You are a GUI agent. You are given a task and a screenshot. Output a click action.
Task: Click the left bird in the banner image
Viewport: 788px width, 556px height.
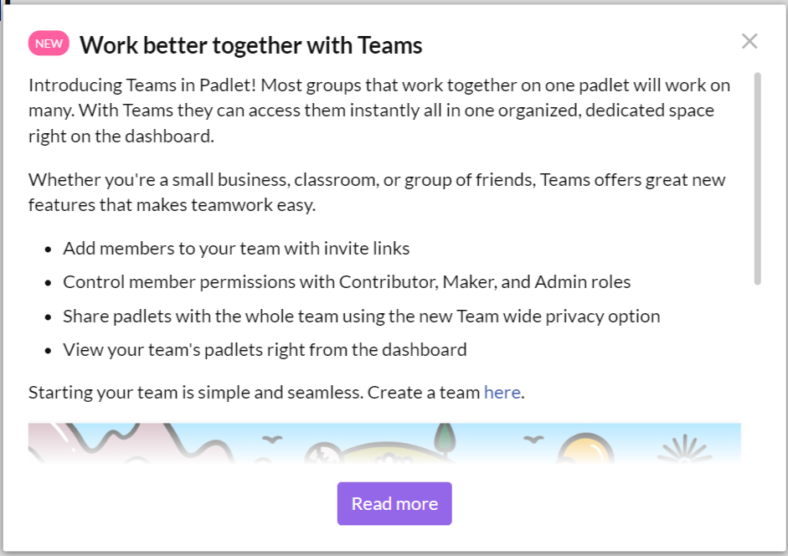pyautogui.click(x=272, y=440)
